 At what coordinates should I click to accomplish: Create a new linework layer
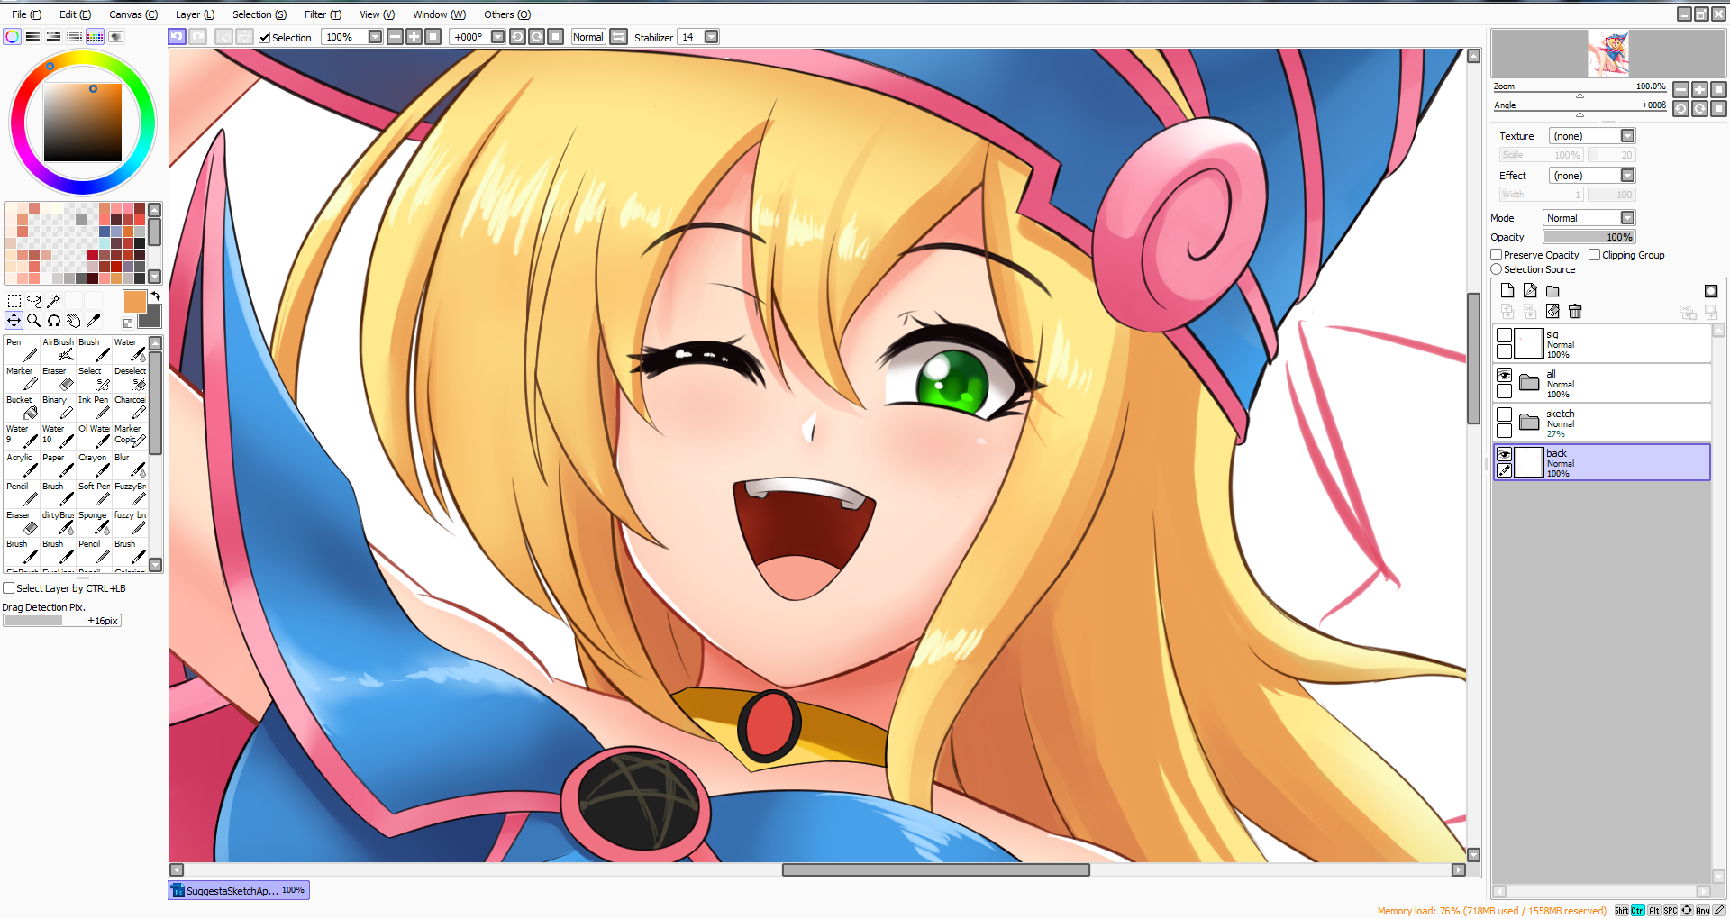tap(1530, 291)
